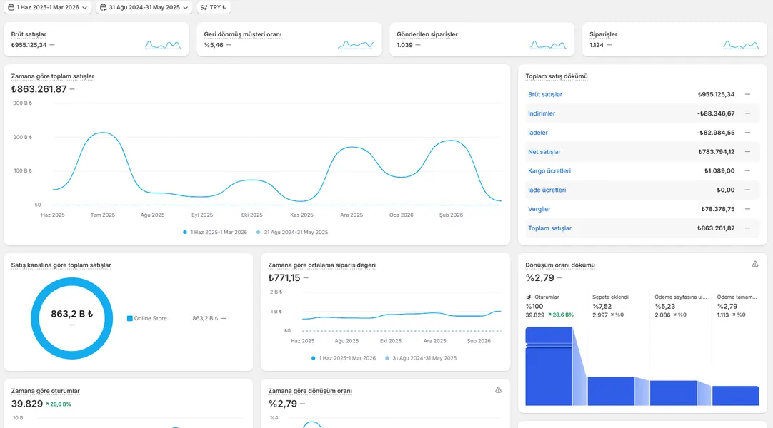
Task: Click the ₺1.089,00 shipping value
Action: pos(719,171)
